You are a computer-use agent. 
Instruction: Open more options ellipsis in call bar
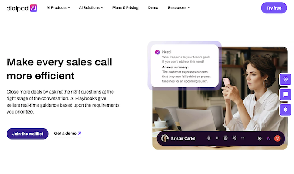pos(243,138)
